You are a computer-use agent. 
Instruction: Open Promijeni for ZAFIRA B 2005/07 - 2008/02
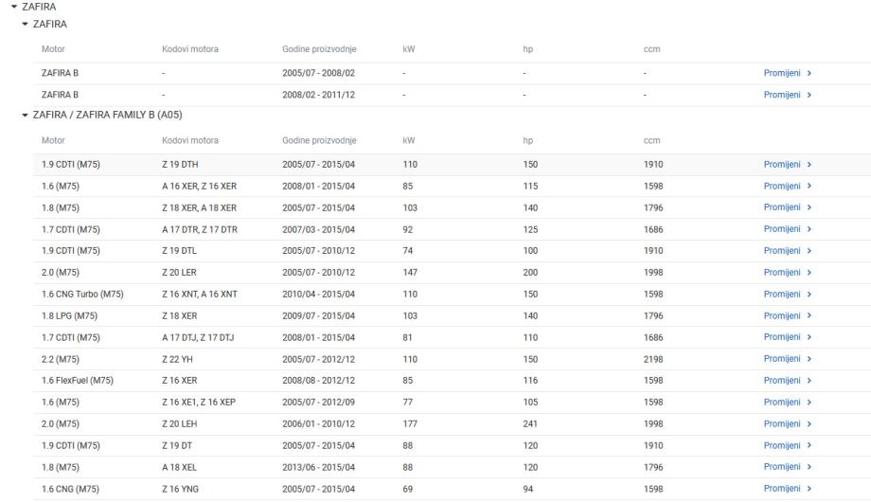[782, 73]
